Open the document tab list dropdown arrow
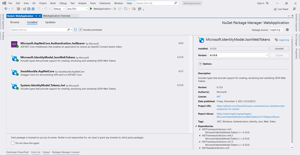The height and width of the screenshot is (155, 300). (289, 16)
